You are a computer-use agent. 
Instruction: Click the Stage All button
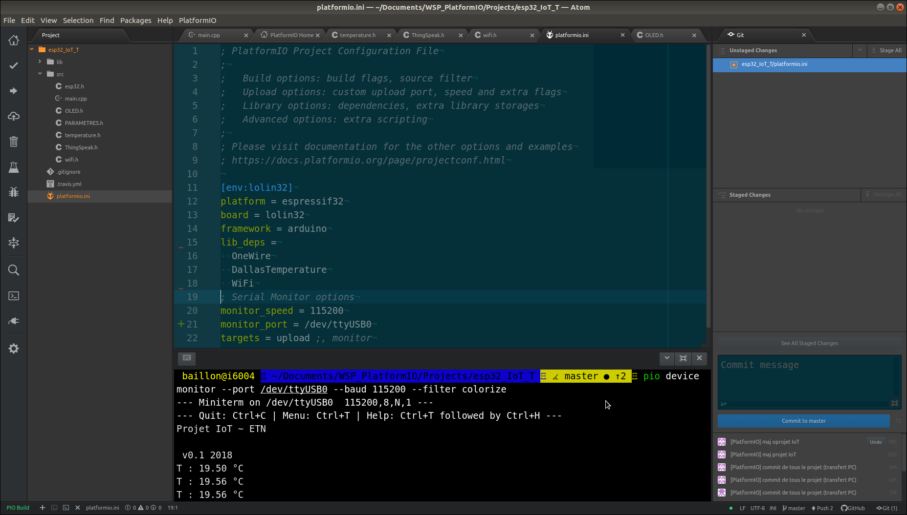tap(886, 50)
